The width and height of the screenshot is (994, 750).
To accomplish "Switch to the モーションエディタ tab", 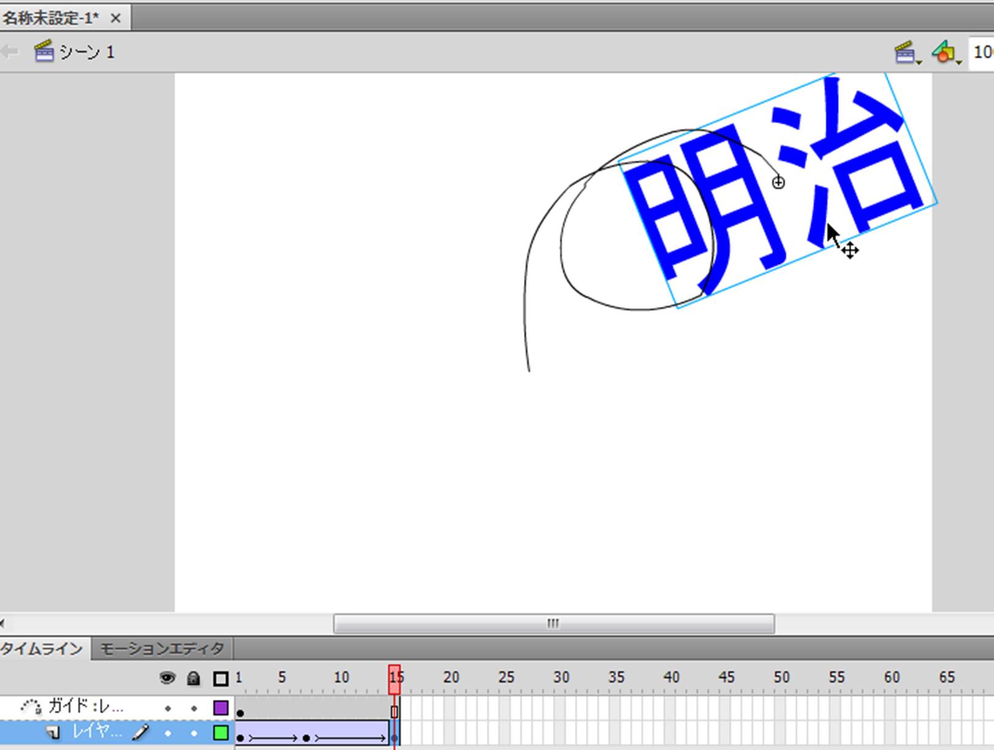I will [x=162, y=648].
